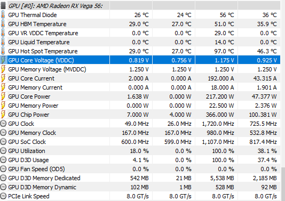The height and width of the screenshot is (201, 285).
Task: Select the GPU D3D Memory Dynamic label
Action: pos(42,187)
